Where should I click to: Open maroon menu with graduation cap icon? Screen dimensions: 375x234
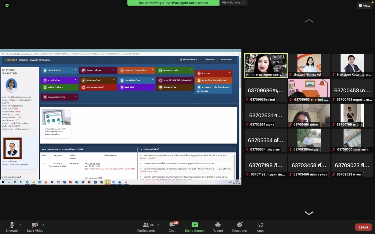[98, 70]
